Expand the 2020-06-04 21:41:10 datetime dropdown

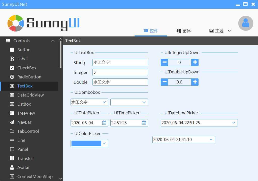coord(211,140)
